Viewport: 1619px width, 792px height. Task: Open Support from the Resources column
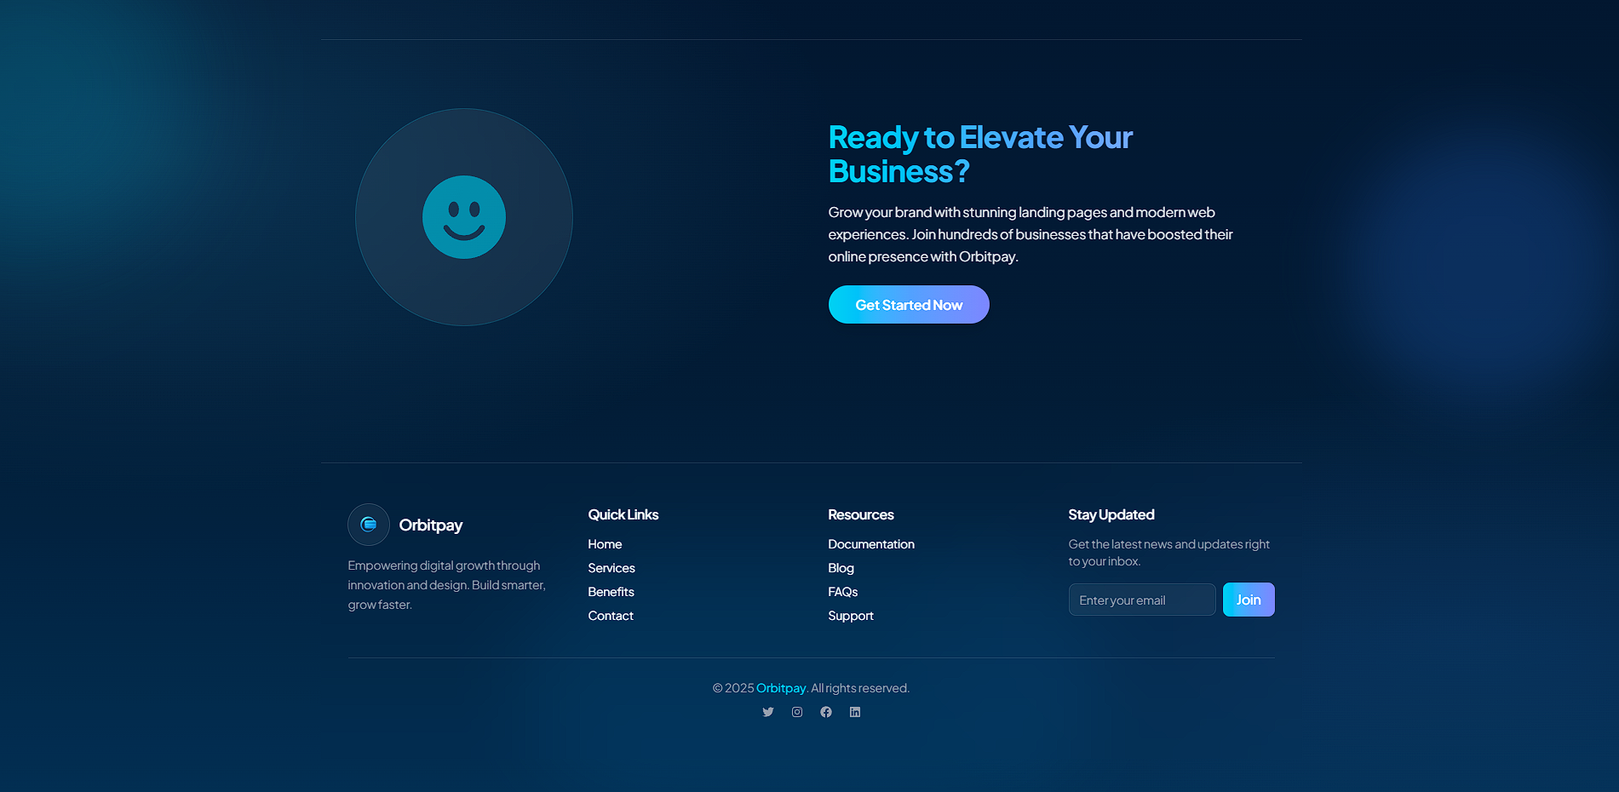point(850,615)
